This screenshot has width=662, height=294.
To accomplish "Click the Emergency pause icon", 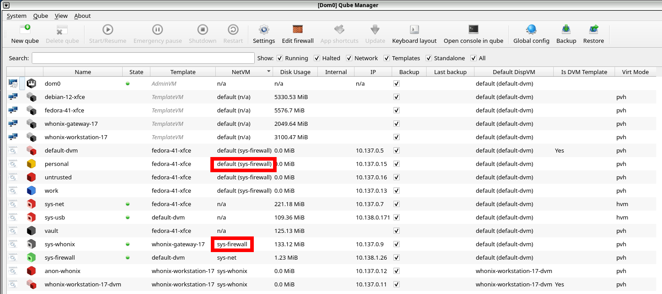I will pyautogui.click(x=158, y=30).
